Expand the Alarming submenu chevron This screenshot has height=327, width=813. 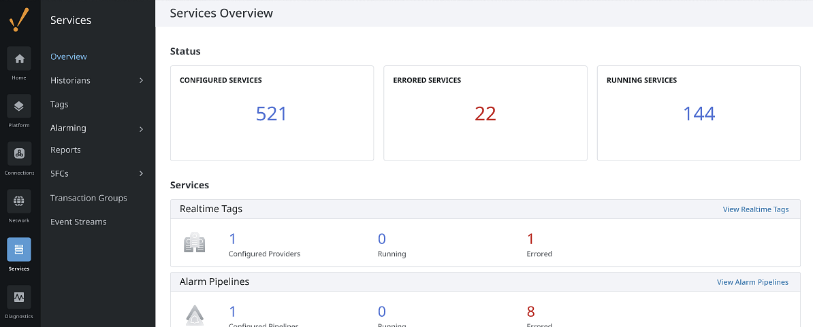point(141,129)
